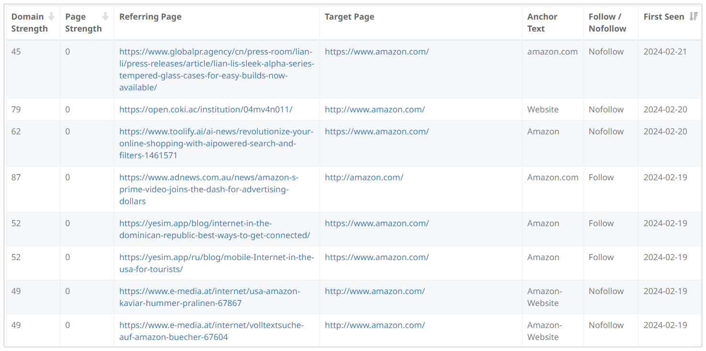Viewport: 706px width, 351px height.
Task: Select the 2024-02-21 First Seen cell
Action: point(665,52)
